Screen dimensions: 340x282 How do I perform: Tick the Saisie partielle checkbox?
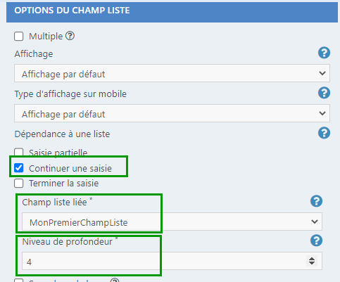pyautogui.click(x=19, y=152)
